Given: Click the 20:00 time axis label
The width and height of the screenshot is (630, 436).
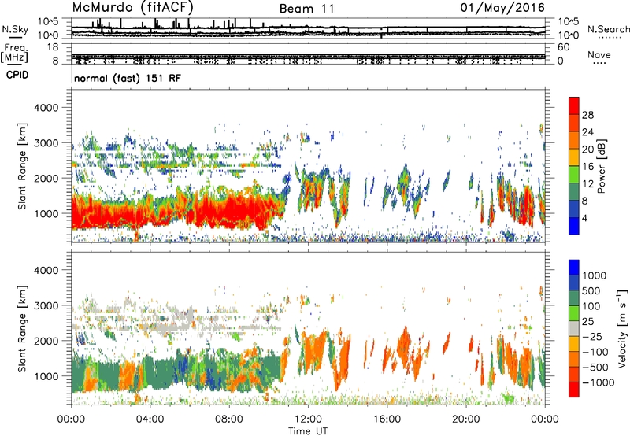Looking at the screenshot, I should tap(465, 419).
